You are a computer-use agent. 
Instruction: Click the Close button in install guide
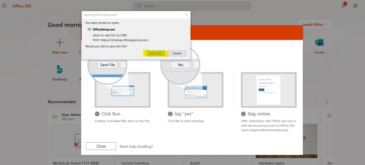tap(101, 146)
